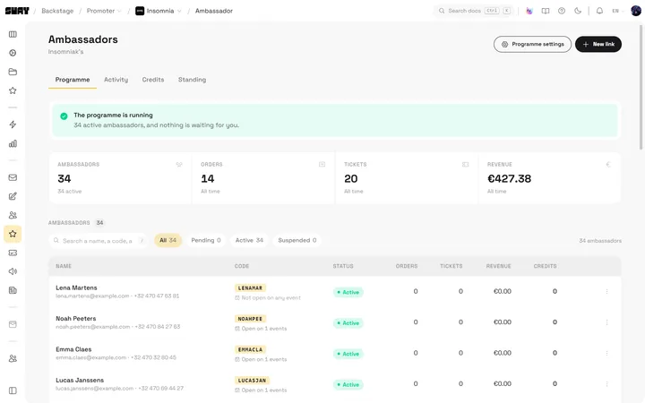Open the book documentation icon
The height and width of the screenshot is (403, 645).
(x=546, y=11)
